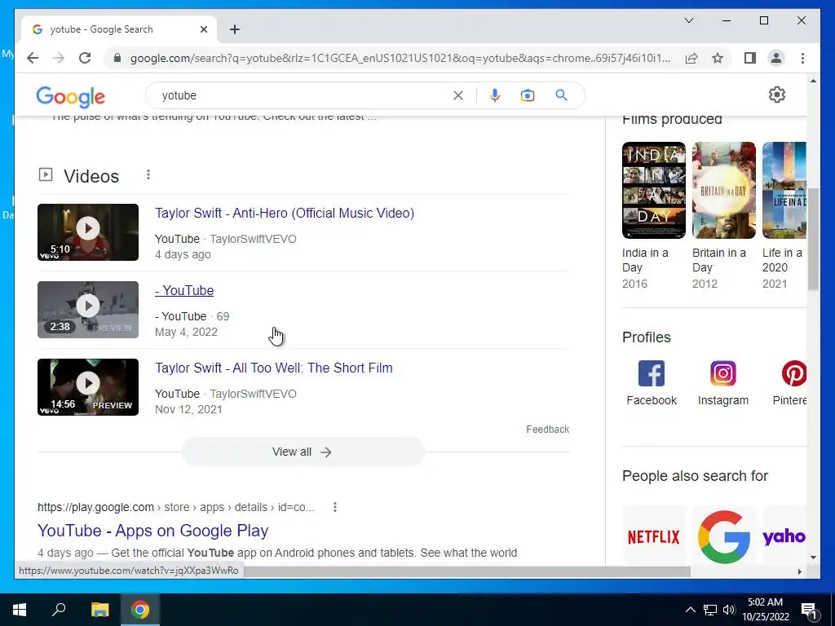
Task: Select Google in People also search for
Action: click(x=724, y=536)
